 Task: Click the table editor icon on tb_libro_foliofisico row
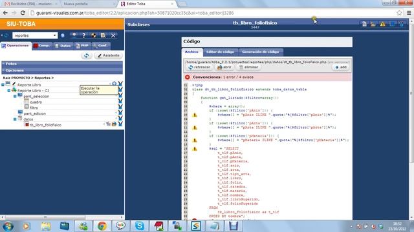pos(108,124)
